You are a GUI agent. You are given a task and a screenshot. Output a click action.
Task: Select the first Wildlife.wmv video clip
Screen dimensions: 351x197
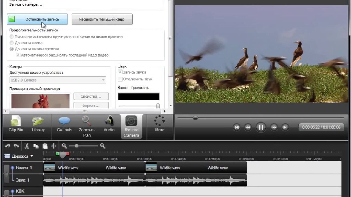94,168
